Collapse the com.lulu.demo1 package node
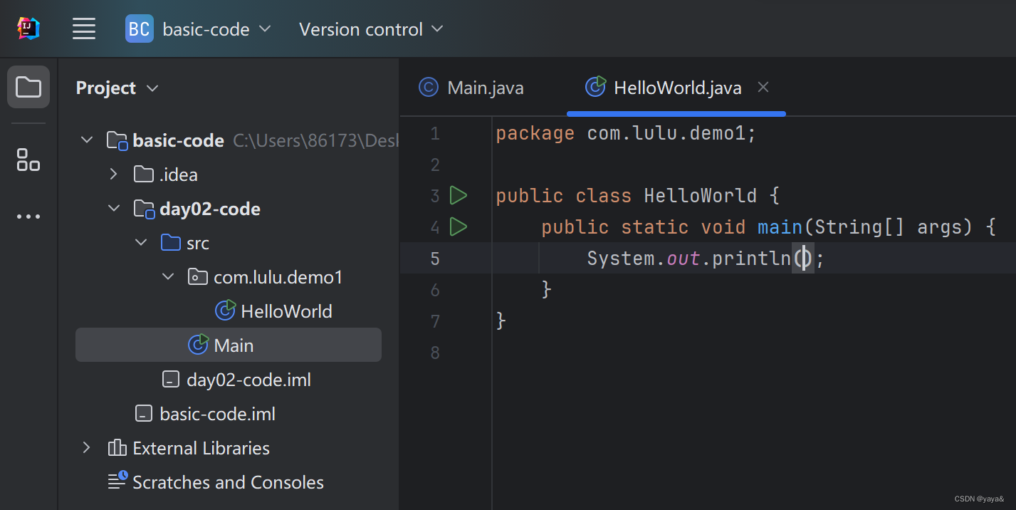Image resolution: width=1016 pixels, height=510 pixels. pos(168,276)
